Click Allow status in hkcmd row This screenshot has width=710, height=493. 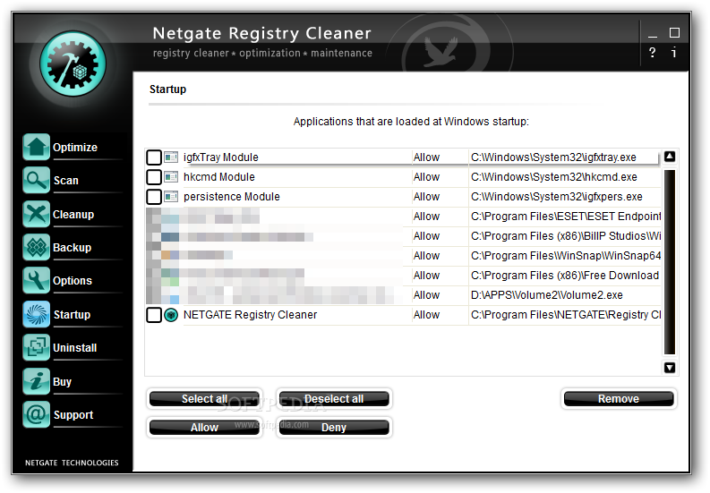point(426,177)
